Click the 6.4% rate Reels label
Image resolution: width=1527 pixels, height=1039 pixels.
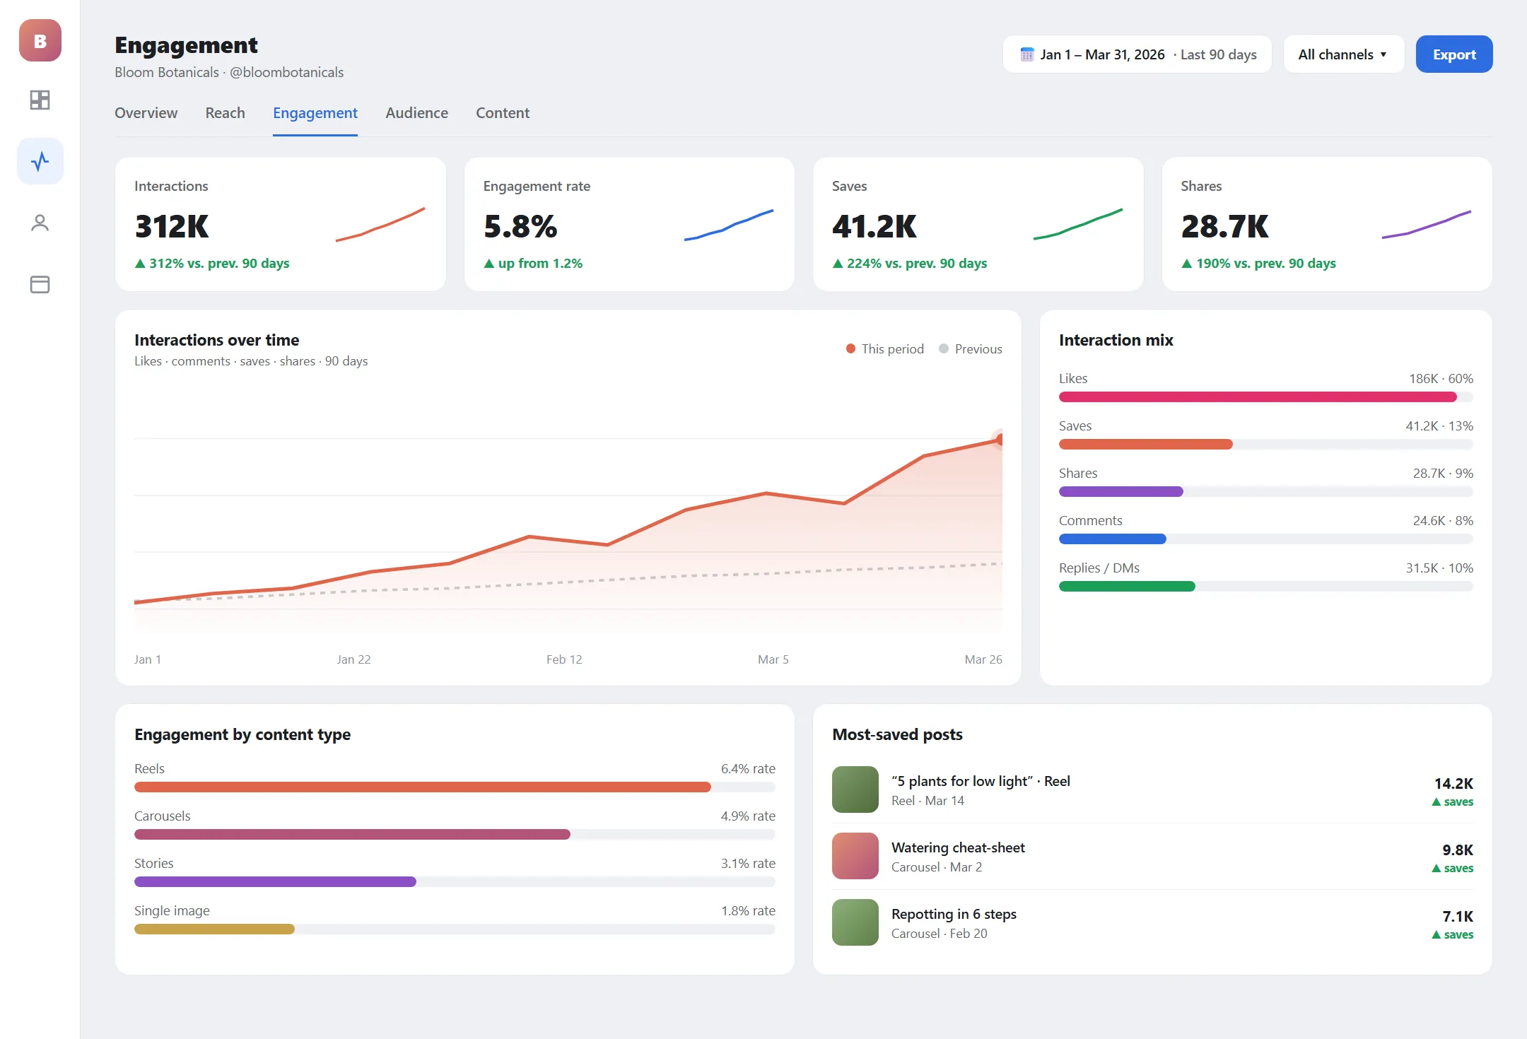[748, 769]
